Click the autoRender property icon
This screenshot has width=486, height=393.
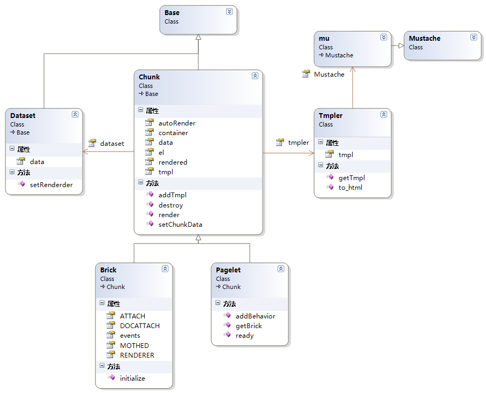coord(149,123)
